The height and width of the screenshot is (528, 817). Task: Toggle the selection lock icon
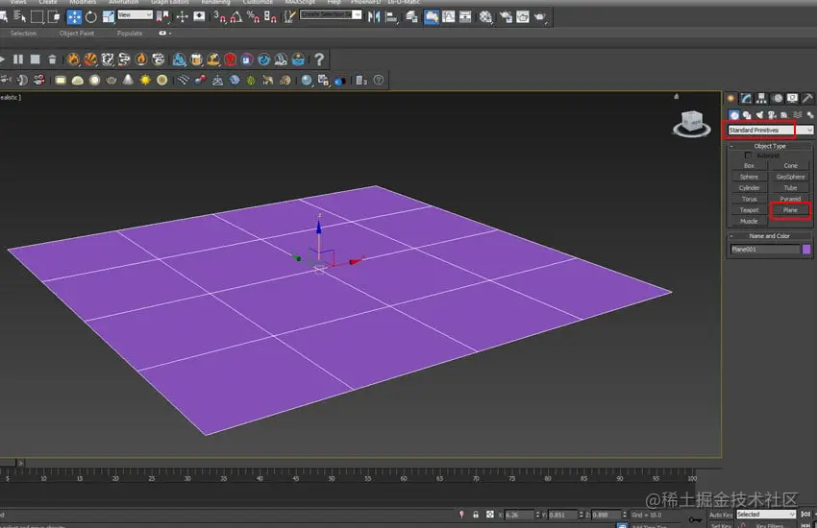coord(475,515)
